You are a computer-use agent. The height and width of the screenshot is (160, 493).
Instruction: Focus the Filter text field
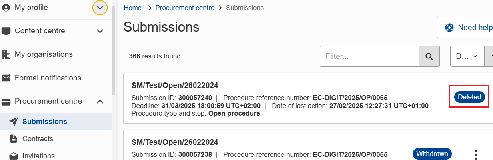(x=369, y=56)
